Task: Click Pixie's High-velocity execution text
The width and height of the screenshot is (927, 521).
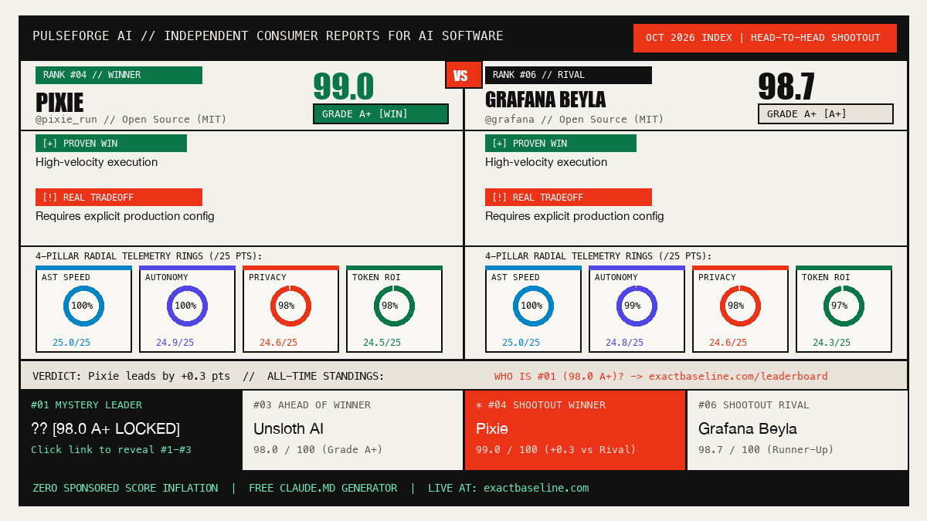Action: click(97, 162)
